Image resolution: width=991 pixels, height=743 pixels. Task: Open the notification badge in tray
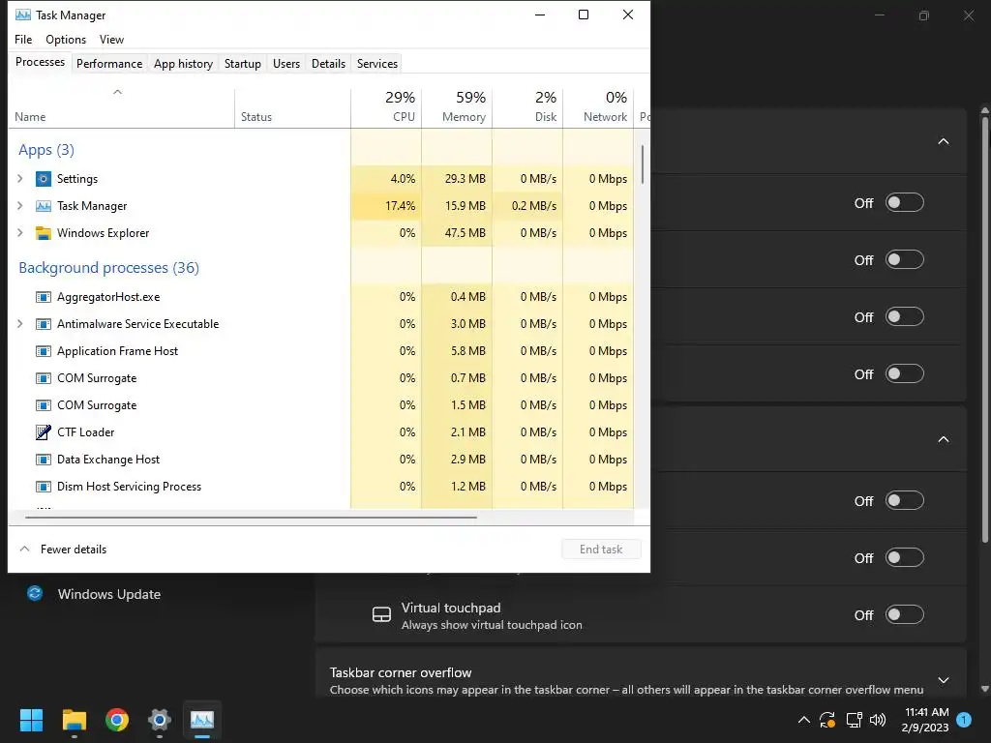point(964,720)
